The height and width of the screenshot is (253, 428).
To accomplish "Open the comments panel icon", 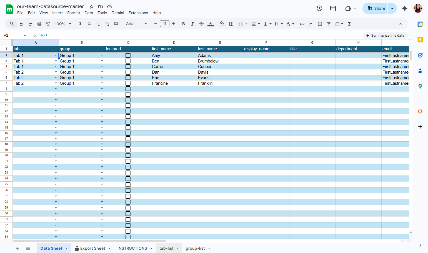I will (333, 8).
